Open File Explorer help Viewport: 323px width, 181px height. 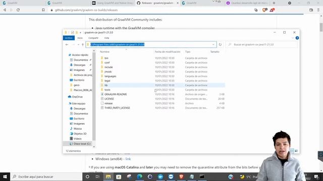tap(297, 38)
